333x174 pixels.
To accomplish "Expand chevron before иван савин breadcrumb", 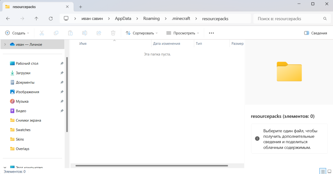I will coord(75,19).
